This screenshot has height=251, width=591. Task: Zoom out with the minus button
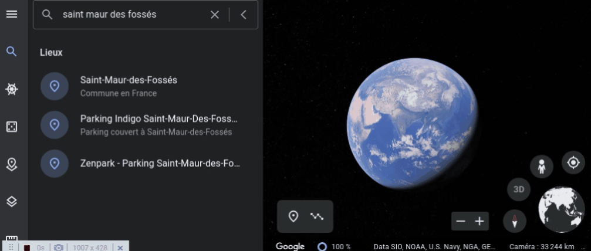coord(461,221)
